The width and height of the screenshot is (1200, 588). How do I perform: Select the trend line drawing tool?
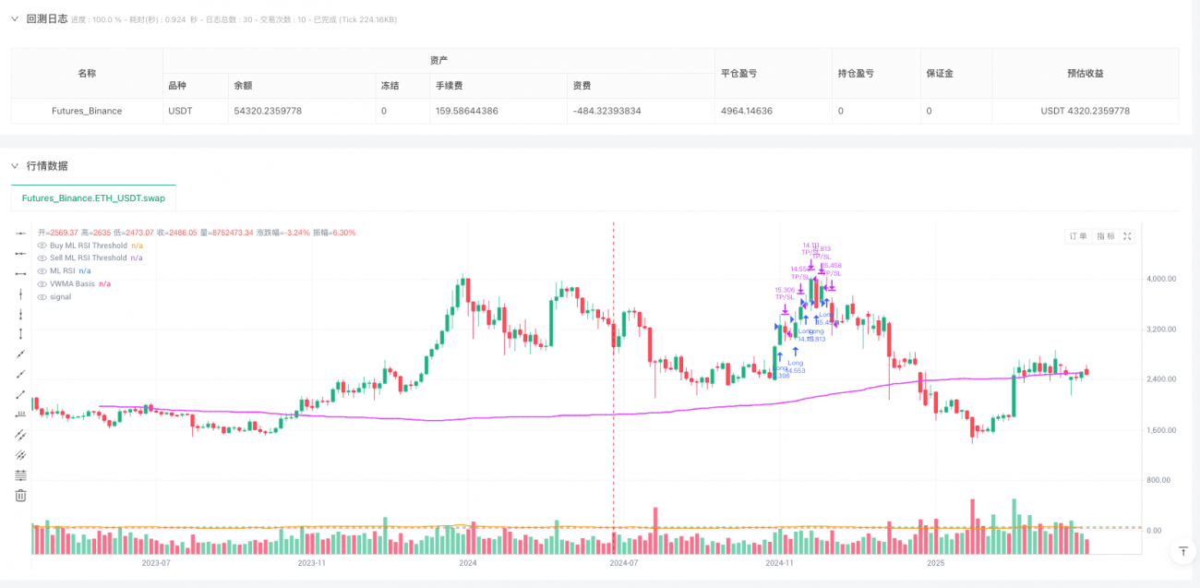20,354
